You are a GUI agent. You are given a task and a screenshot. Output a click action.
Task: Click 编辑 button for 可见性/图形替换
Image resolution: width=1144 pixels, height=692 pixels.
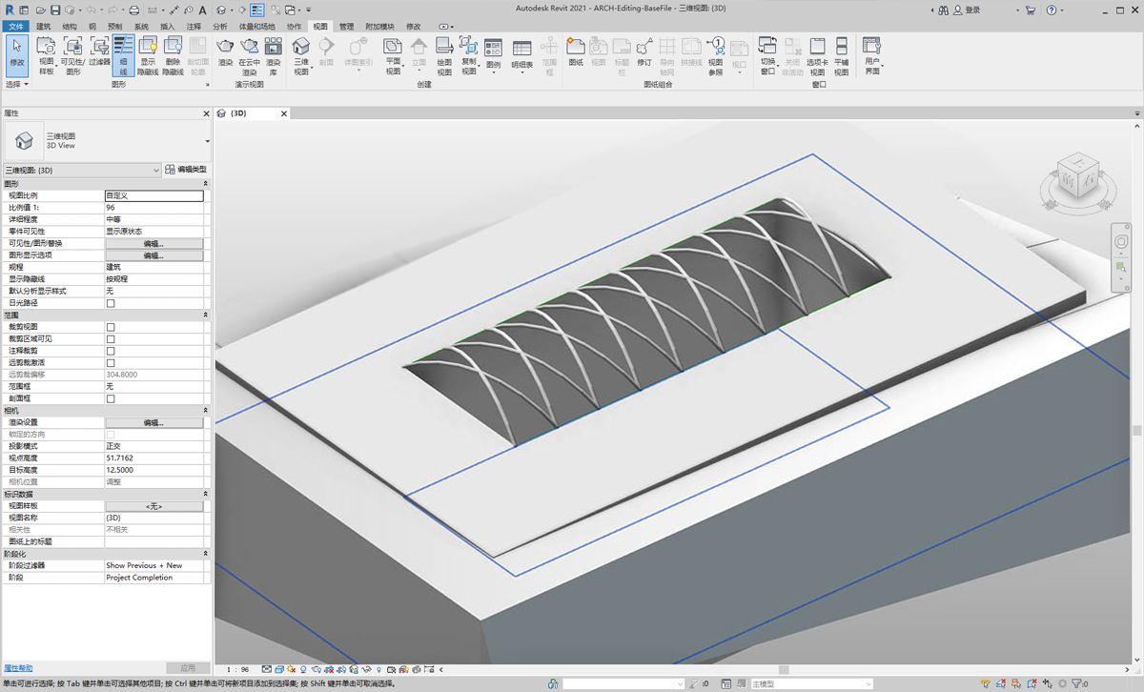(153, 243)
